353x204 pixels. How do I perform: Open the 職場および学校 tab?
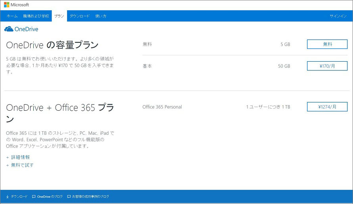36,16
